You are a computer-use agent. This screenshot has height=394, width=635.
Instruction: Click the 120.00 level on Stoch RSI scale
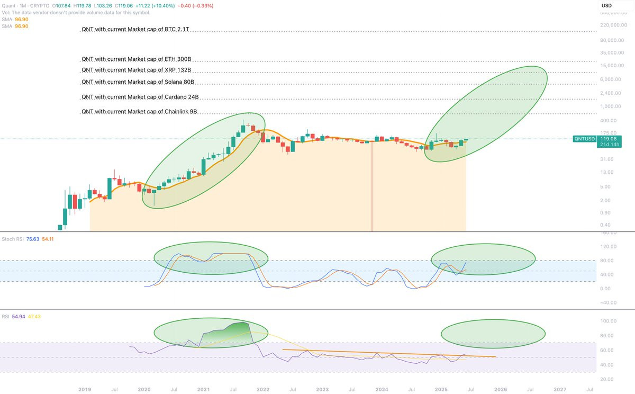point(609,246)
